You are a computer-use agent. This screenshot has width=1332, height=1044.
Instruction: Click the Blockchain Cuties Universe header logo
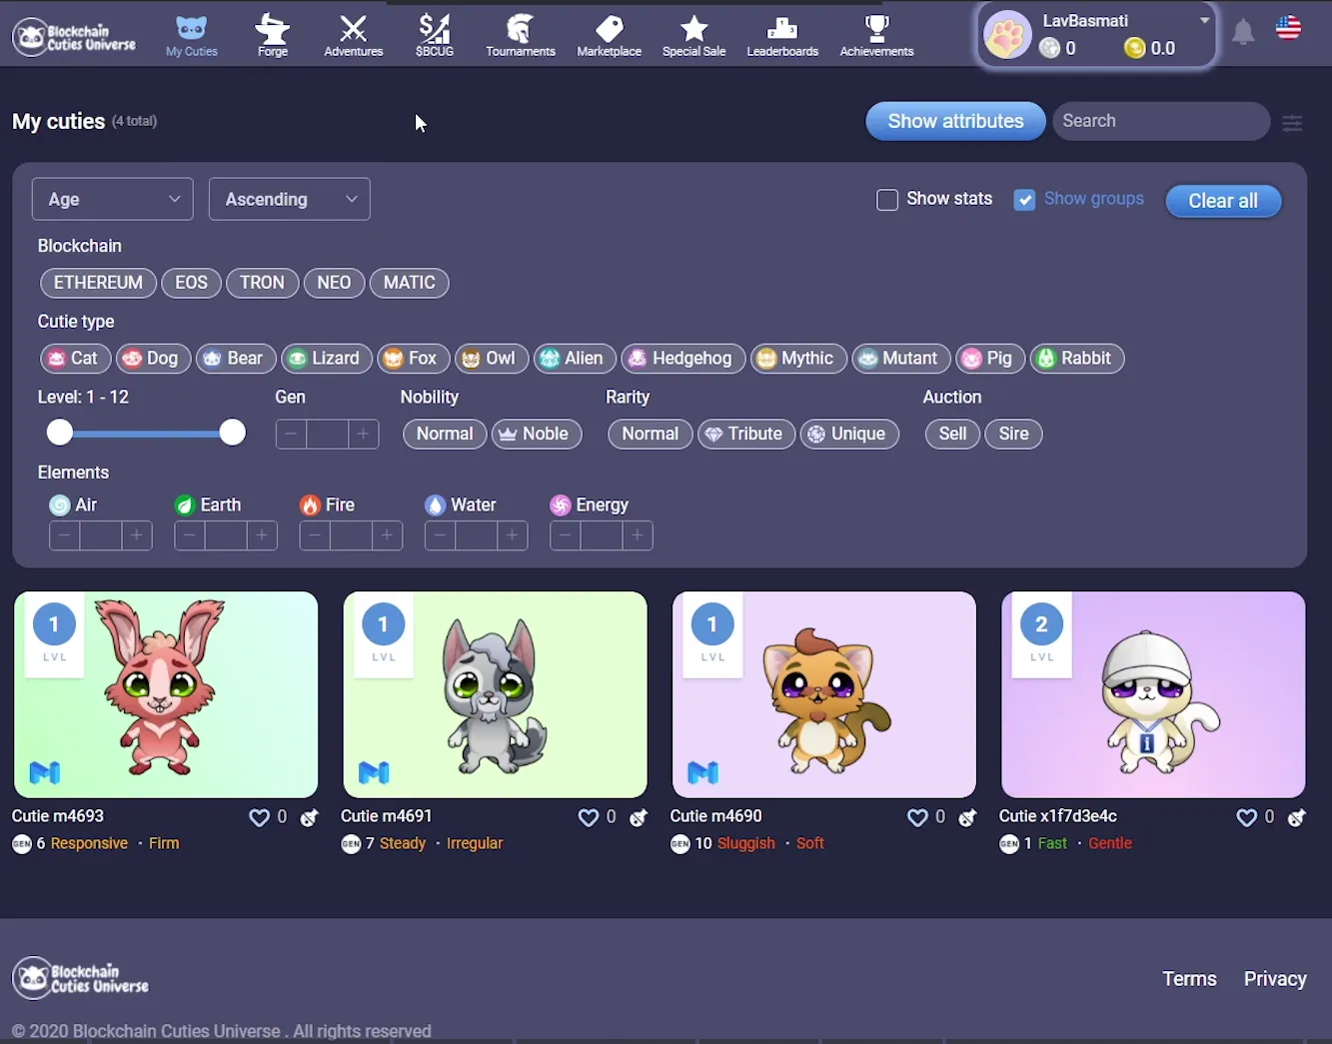point(74,37)
